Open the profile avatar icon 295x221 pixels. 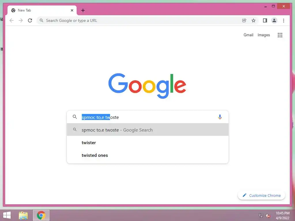(x=274, y=20)
